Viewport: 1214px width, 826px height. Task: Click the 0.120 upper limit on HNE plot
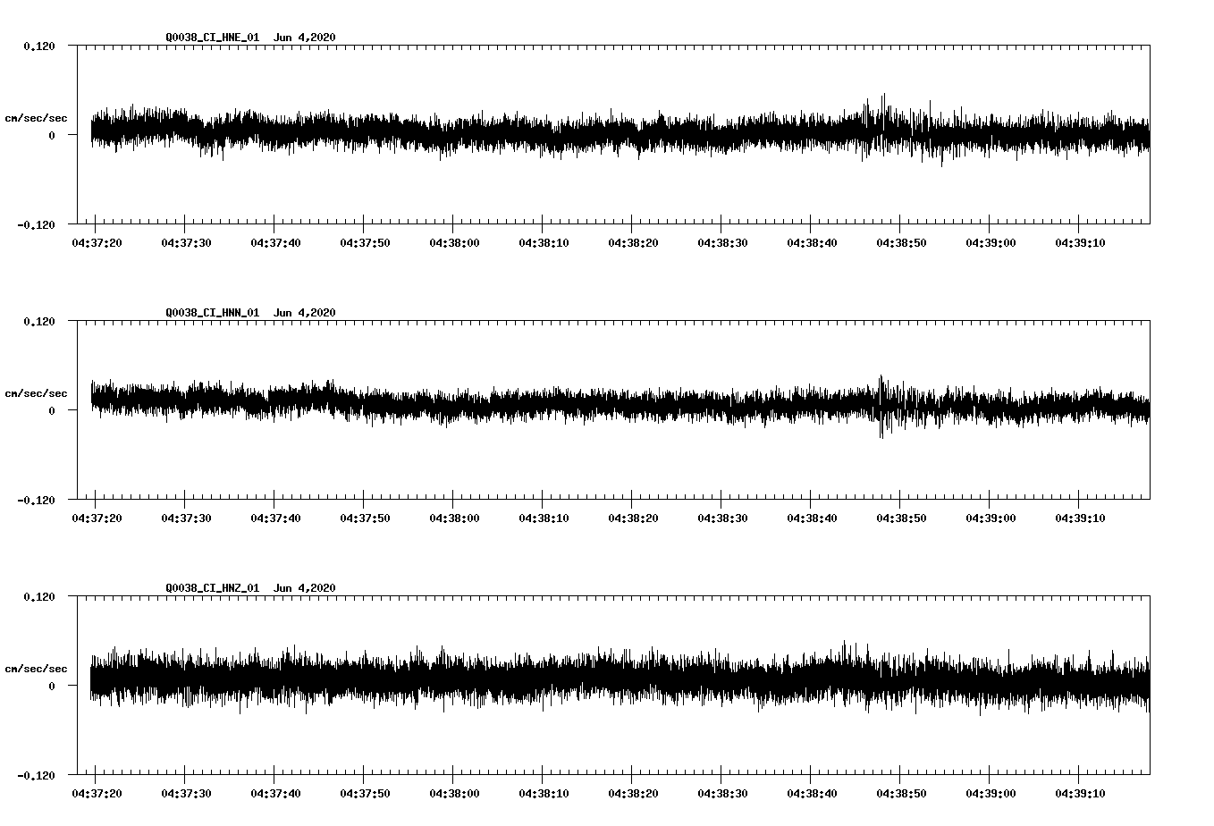(39, 46)
